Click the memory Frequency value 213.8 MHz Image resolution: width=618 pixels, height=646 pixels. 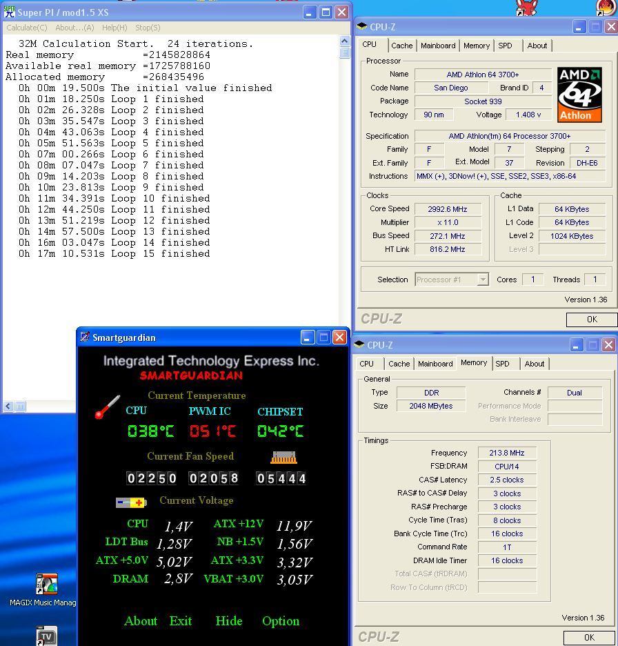pyautogui.click(x=507, y=453)
